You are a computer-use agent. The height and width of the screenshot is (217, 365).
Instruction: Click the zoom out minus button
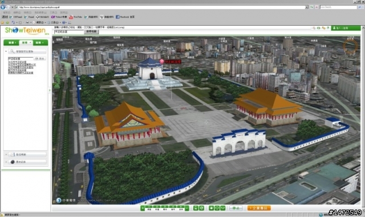pyautogui.click(x=186, y=208)
